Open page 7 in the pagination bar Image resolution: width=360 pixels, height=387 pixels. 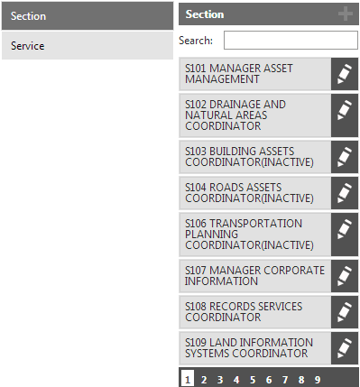285,380
